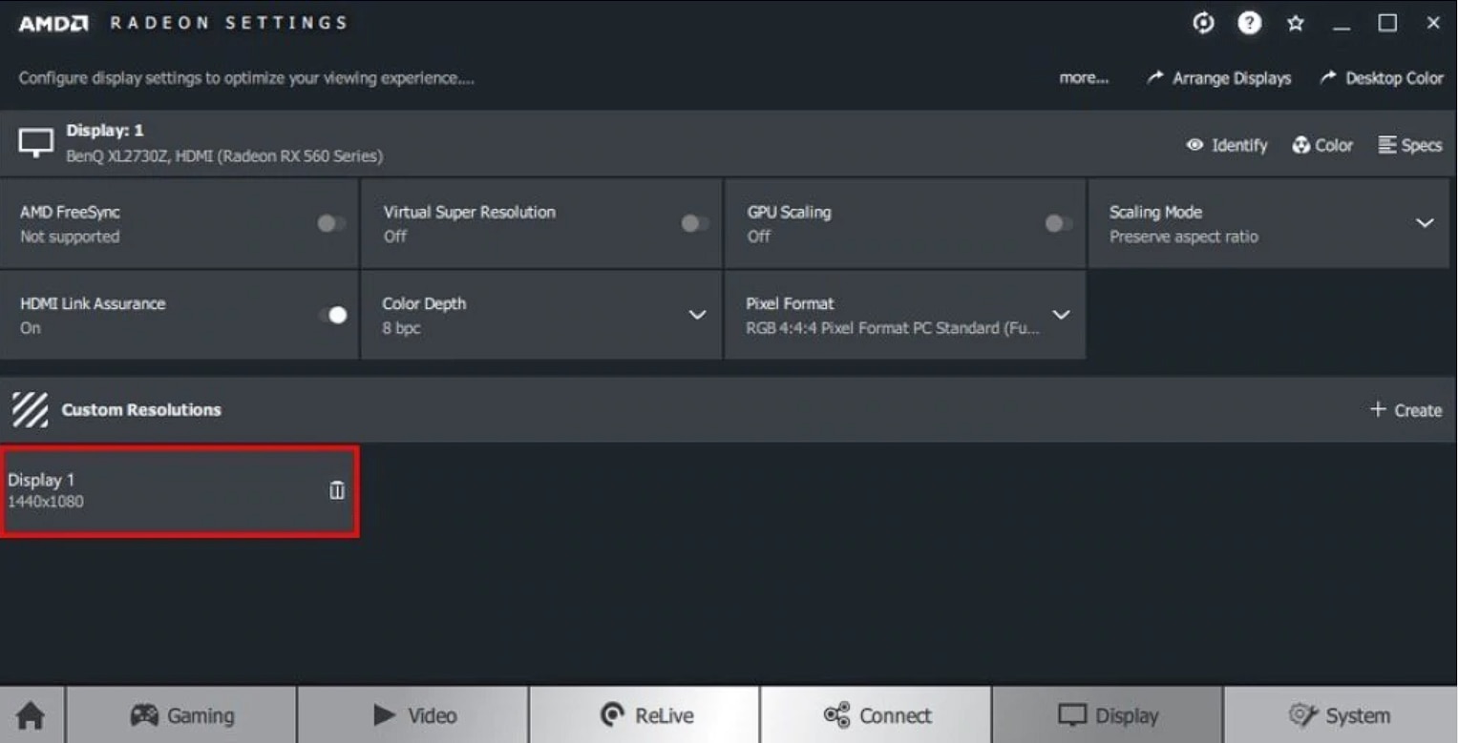Click the home icon in bottom bar
This screenshot has height=743, width=1458.
coord(32,714)
